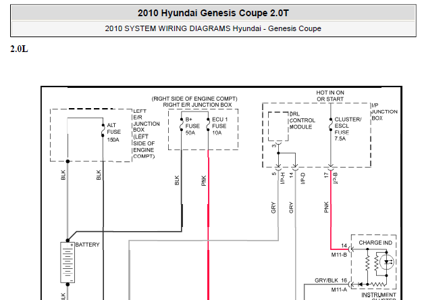Viewport: 422px width, 300px height.
Task: Click the M11-A connector label
Action: [339, 290]
